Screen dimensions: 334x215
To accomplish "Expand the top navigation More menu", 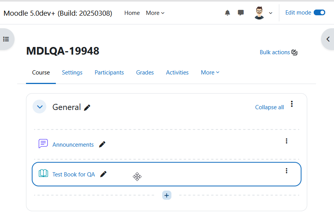I will [x=155, y=13].
